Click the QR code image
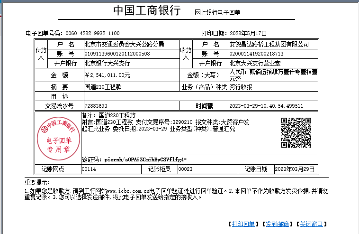 pos(296,133)
